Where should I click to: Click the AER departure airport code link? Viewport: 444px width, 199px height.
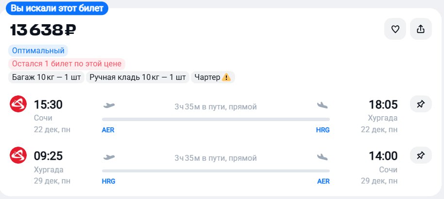[x=108, y=130]
